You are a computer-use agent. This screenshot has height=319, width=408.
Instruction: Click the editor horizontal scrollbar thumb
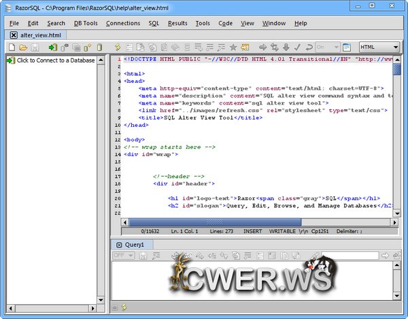click(215, 223)
